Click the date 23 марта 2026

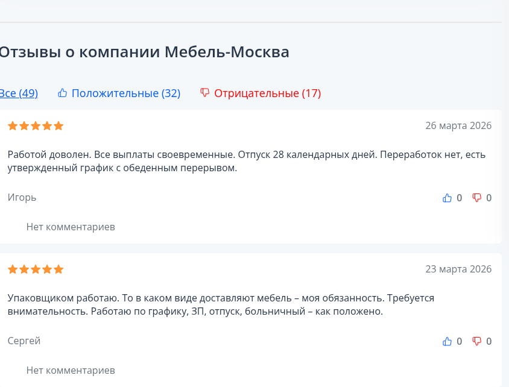[x=458, y=269]
